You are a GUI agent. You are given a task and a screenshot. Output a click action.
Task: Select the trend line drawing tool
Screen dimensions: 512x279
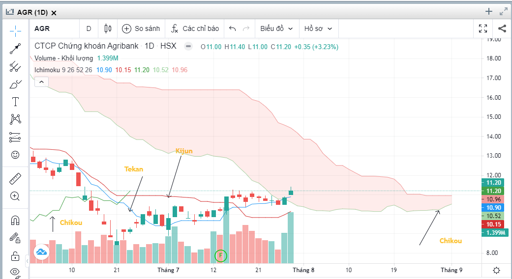15,49
